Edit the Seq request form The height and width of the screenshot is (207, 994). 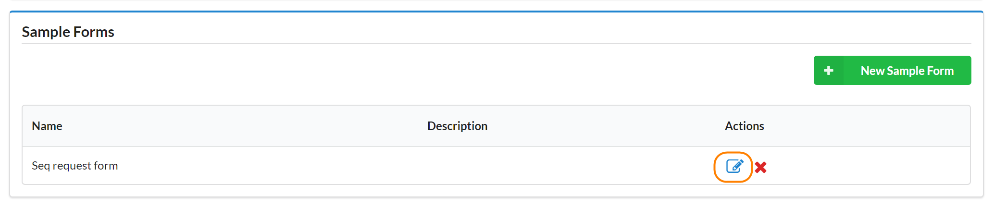coord(733,167)
